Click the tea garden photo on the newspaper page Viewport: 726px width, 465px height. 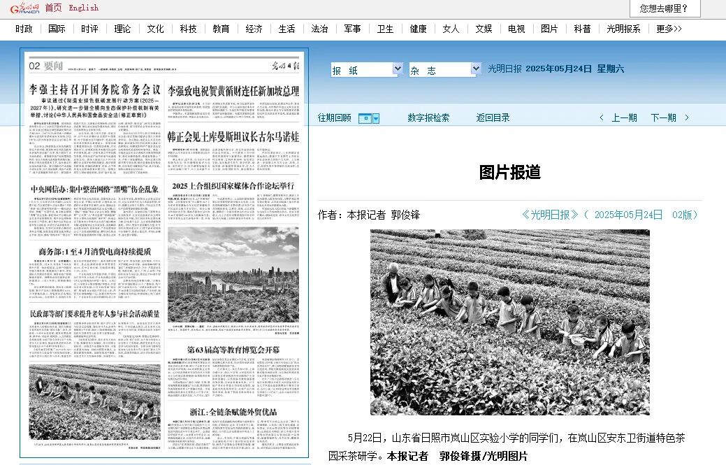94,402
